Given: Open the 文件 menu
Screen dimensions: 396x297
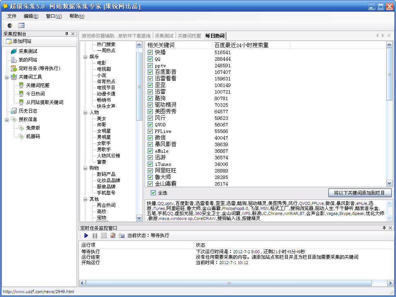Looking at the screenshot, I should tap(12, 16).
